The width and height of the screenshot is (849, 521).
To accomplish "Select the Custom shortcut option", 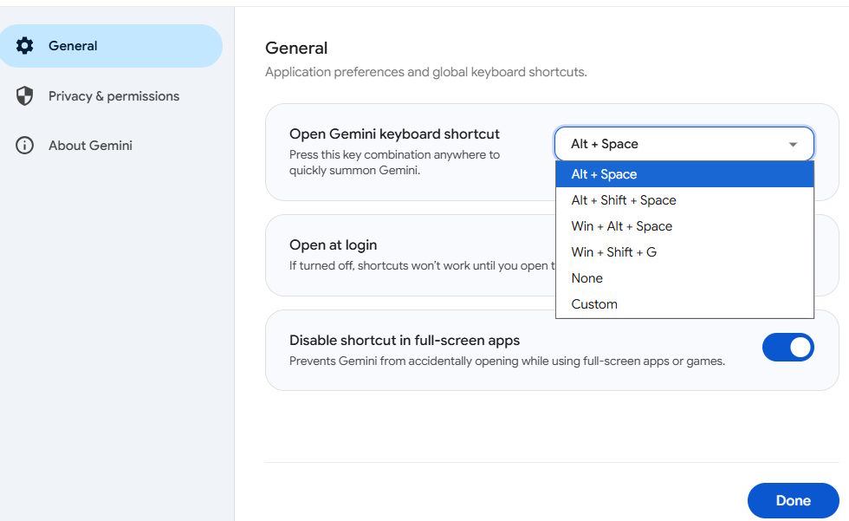I will pyautogui.click(x=684, y=303).
